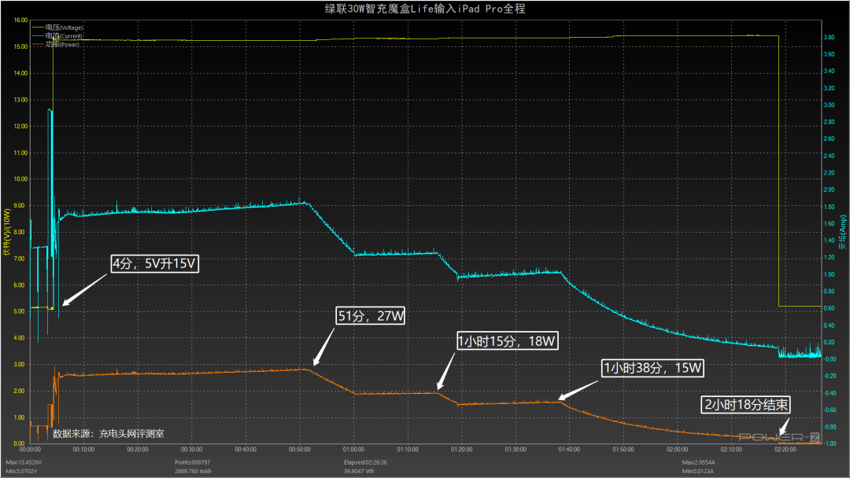
Task: Click the 2689.760 mAh capacity readout
Action: (193, 472)
